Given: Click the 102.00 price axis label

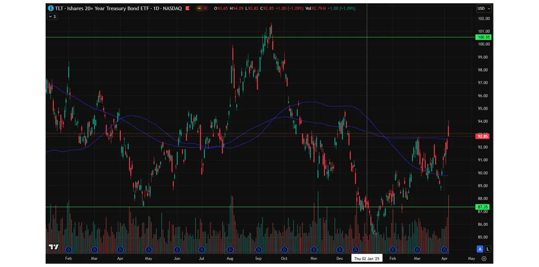Looking at the screenshot, I should click(484, 18).
